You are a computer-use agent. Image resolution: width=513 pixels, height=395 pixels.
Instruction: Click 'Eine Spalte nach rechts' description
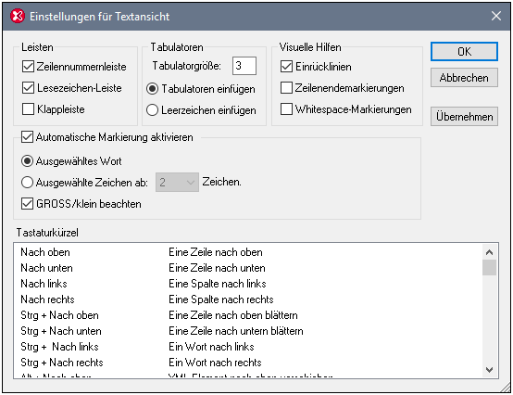(x=221, y=299)
